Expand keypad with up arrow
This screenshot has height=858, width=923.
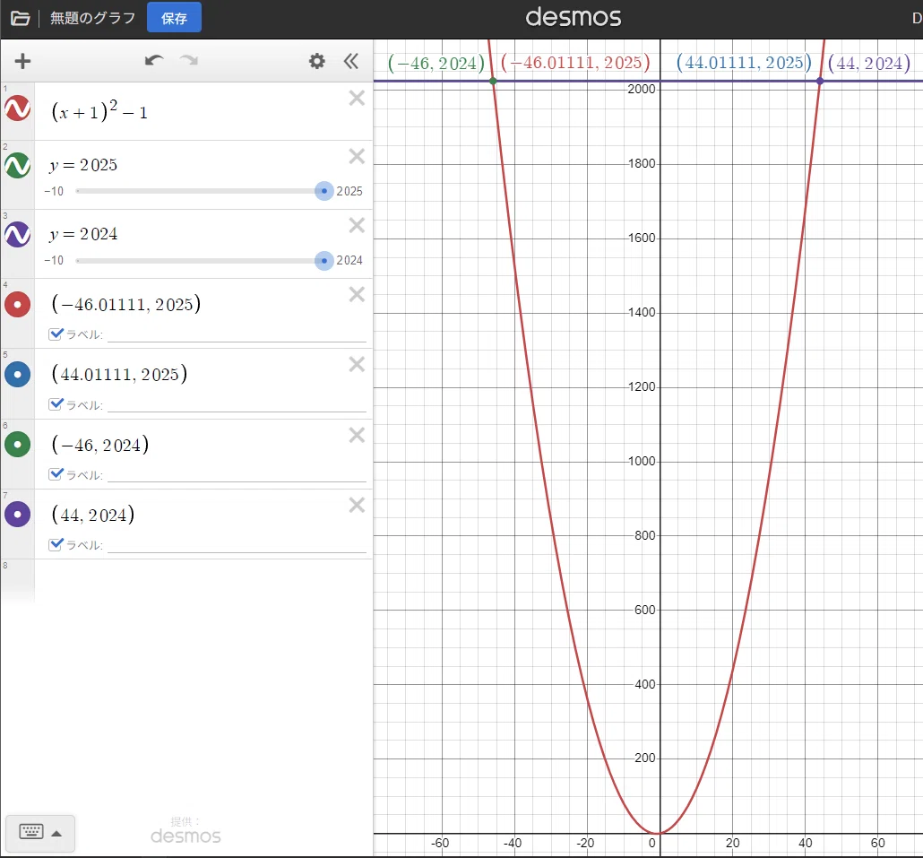[56, 833]
